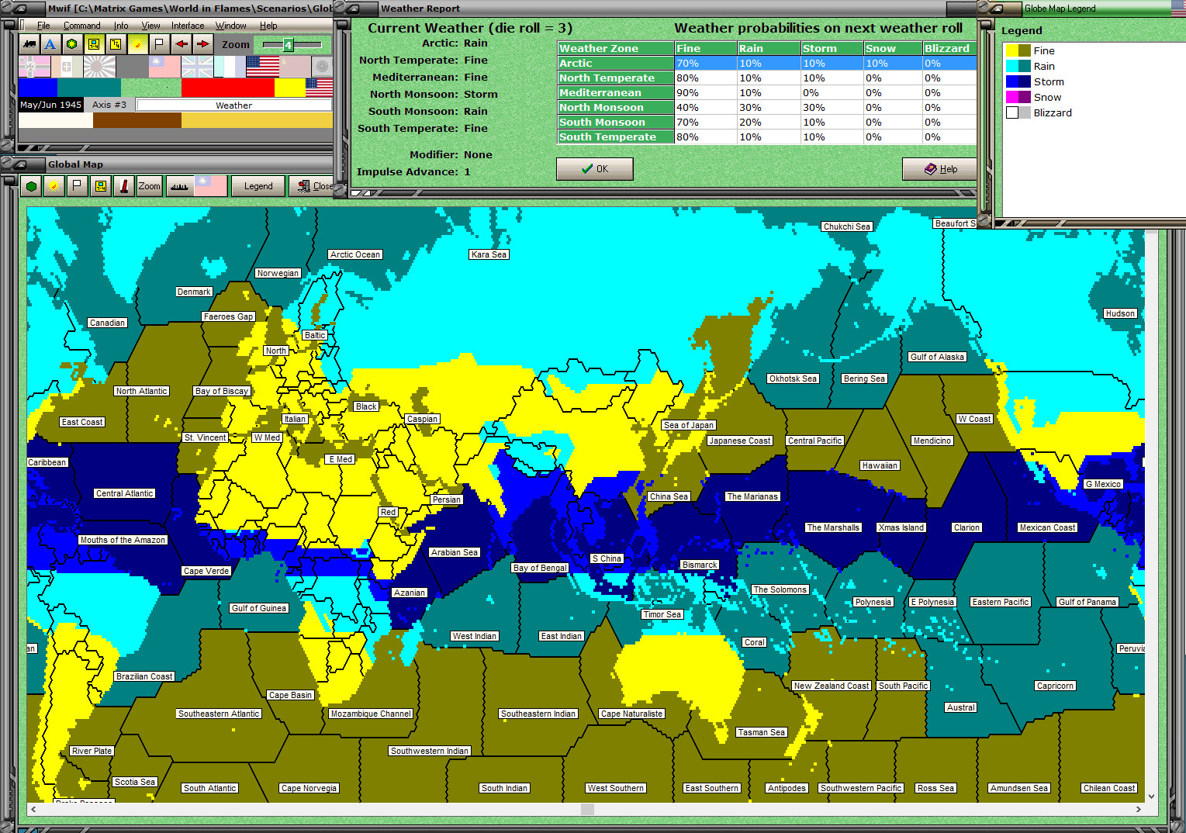Image resolution: width=1186 pixels, height=833 pixels.
Task: Click the black ships icon in Global Map toolbar
Action: (x=179, y=186)
